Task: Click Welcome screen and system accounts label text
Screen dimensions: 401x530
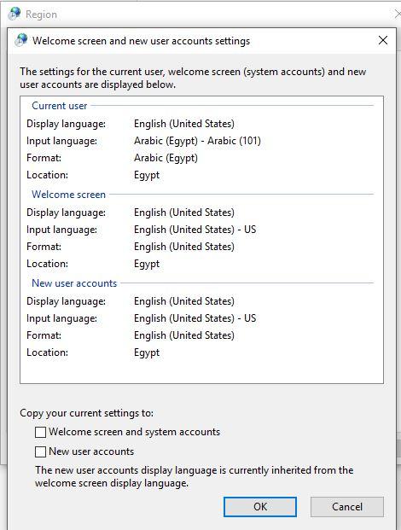Action: coord(134,432)
